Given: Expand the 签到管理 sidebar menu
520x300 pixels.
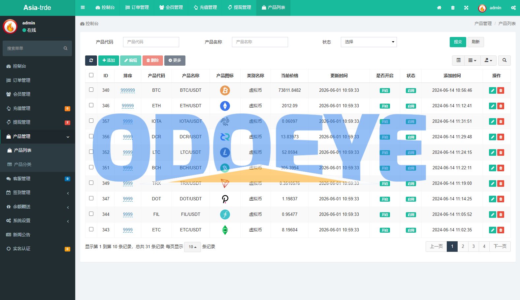Looking at the screenshot, I should pyautogui.click(x=38, y=193).
